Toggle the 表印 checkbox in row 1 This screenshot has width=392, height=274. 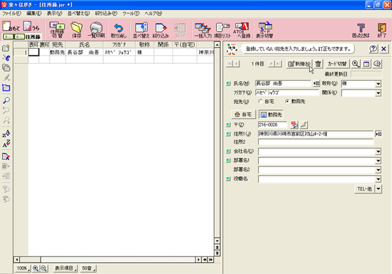pos(33,53)
